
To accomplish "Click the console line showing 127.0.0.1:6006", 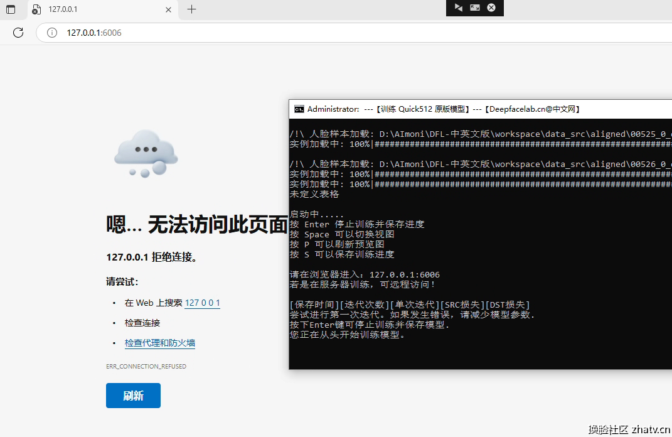I will pos(365,274).
